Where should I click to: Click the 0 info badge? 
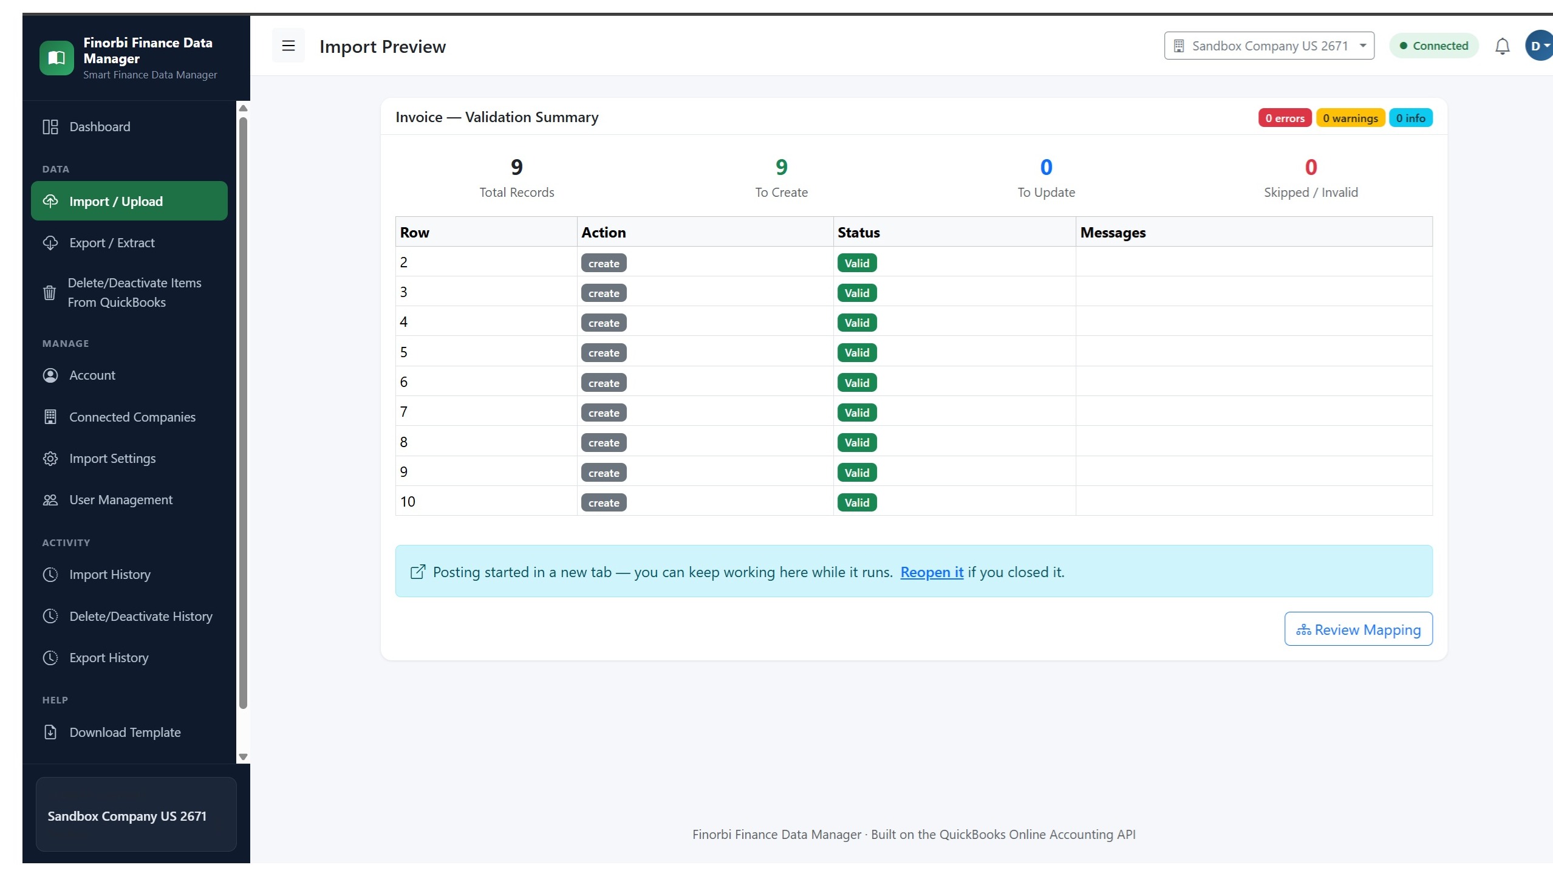point(1410,118)
